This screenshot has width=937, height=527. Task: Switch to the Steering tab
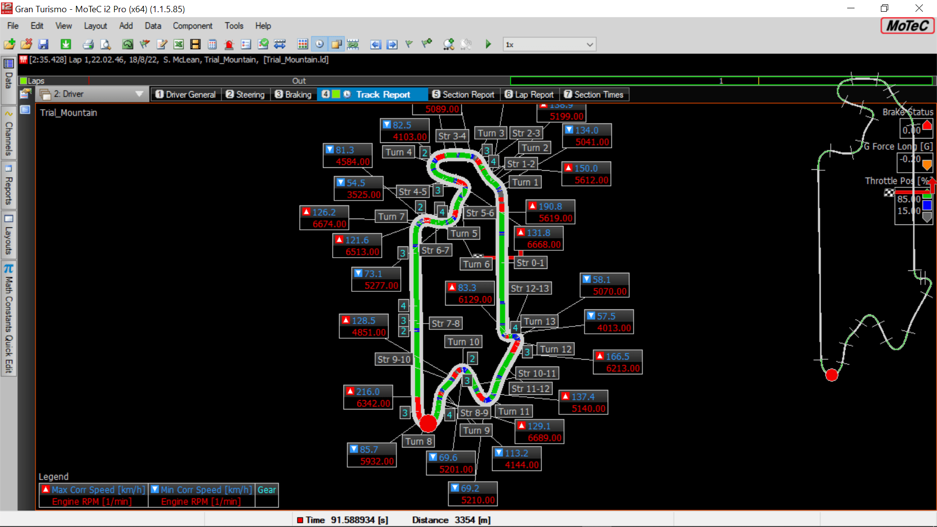[245, 94]
